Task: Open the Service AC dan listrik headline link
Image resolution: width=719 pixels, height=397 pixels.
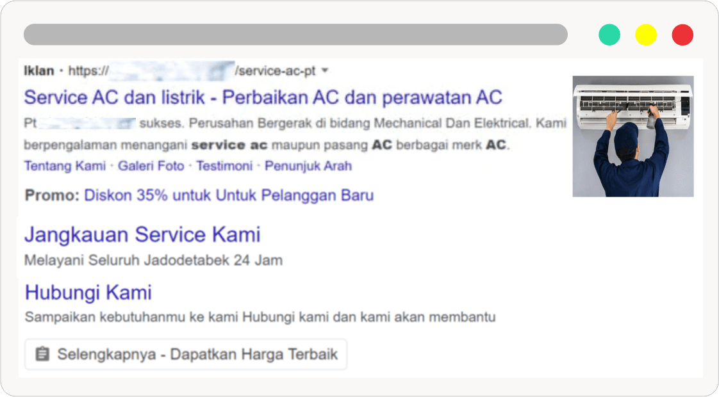Action: click(x=263, y=97)
